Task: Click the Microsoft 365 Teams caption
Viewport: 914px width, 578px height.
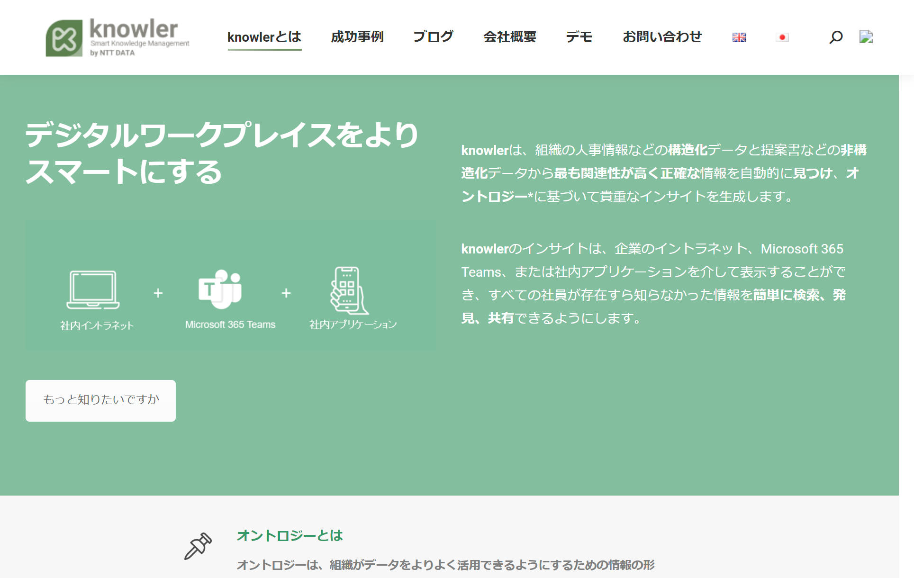Action: tap(230, 325)
